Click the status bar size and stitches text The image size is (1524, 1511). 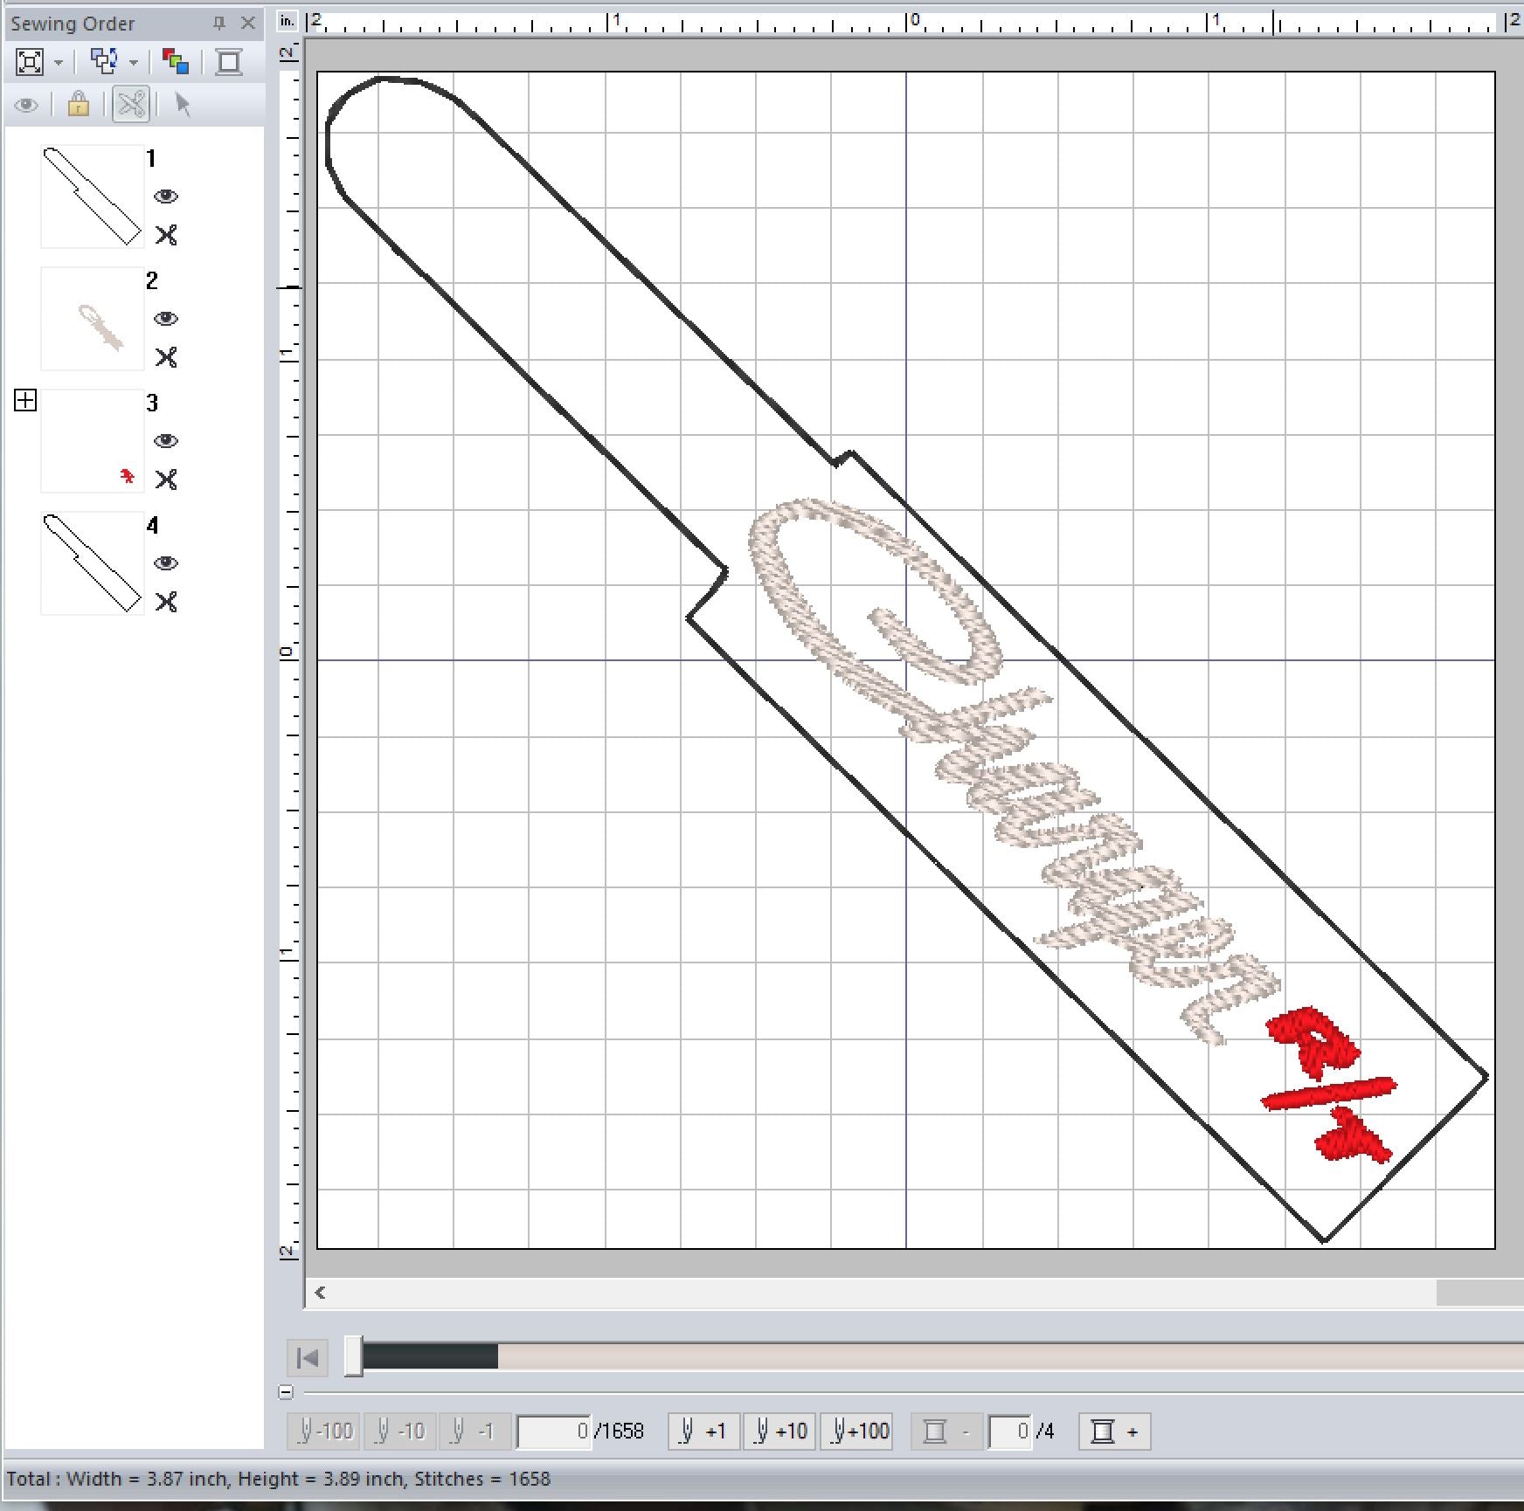(279, 1479)
